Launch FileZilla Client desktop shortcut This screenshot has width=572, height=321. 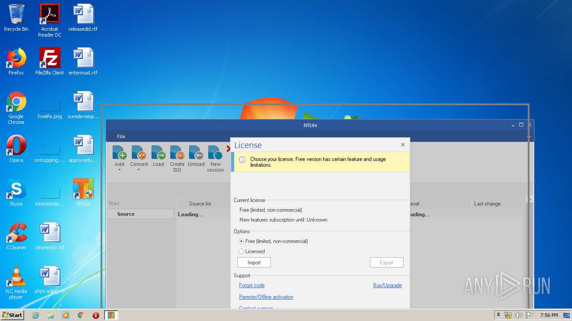(x=50, y=62)
